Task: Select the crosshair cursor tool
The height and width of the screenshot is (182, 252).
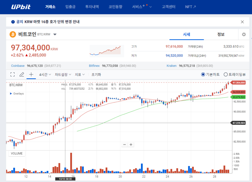Action: [x=31, y=75]
